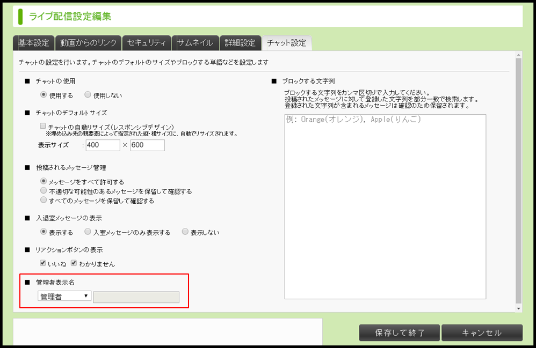Enable チャットの自動リサイズ checkbox
Image resolution: width=536 pixels, height=348 pixels.
tap(43, 126)
